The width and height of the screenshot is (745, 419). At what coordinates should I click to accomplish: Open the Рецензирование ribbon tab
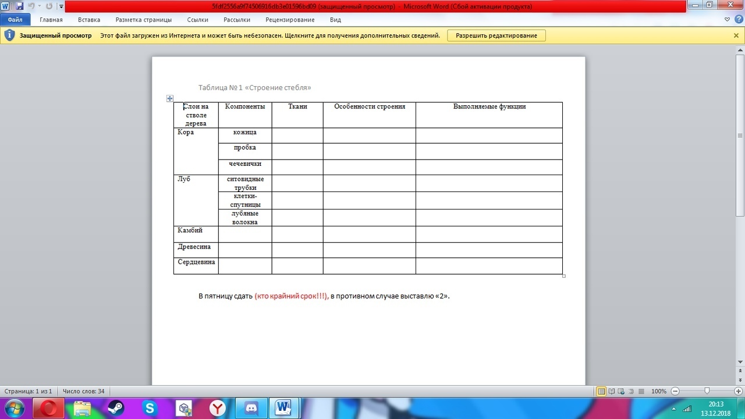click(x=290, y=20)
